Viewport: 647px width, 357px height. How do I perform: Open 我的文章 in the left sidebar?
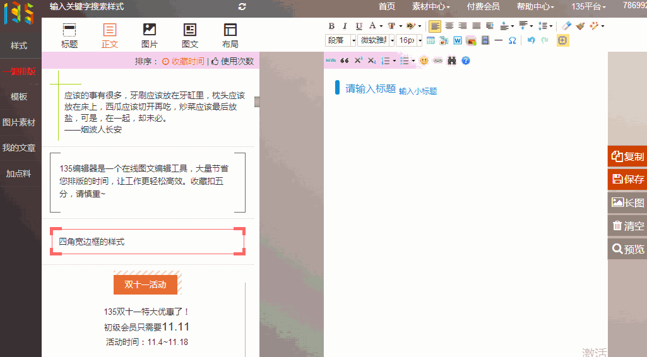(x=19, y=148)
